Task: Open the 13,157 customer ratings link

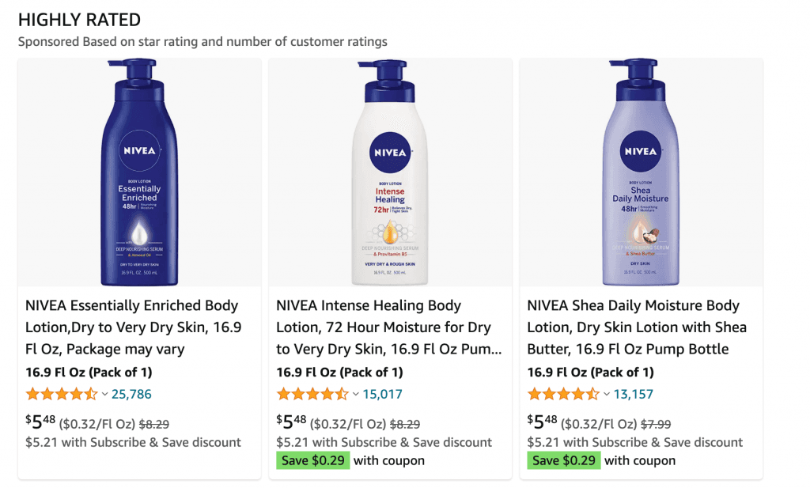Action: click(633, 394)
